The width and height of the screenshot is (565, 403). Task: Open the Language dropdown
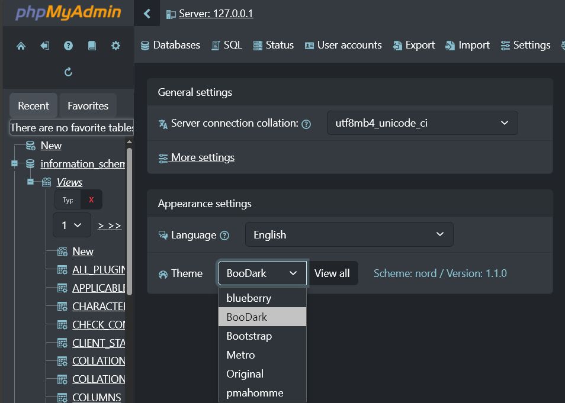349,234
